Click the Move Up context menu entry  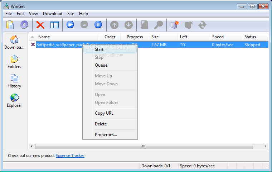point(110,76)
